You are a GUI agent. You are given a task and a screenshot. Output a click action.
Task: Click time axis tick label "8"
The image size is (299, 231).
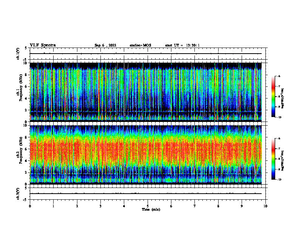point(218,206)
